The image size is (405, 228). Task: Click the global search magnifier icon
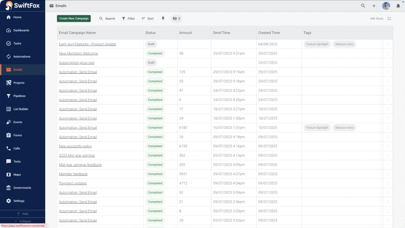pos(363,6)
